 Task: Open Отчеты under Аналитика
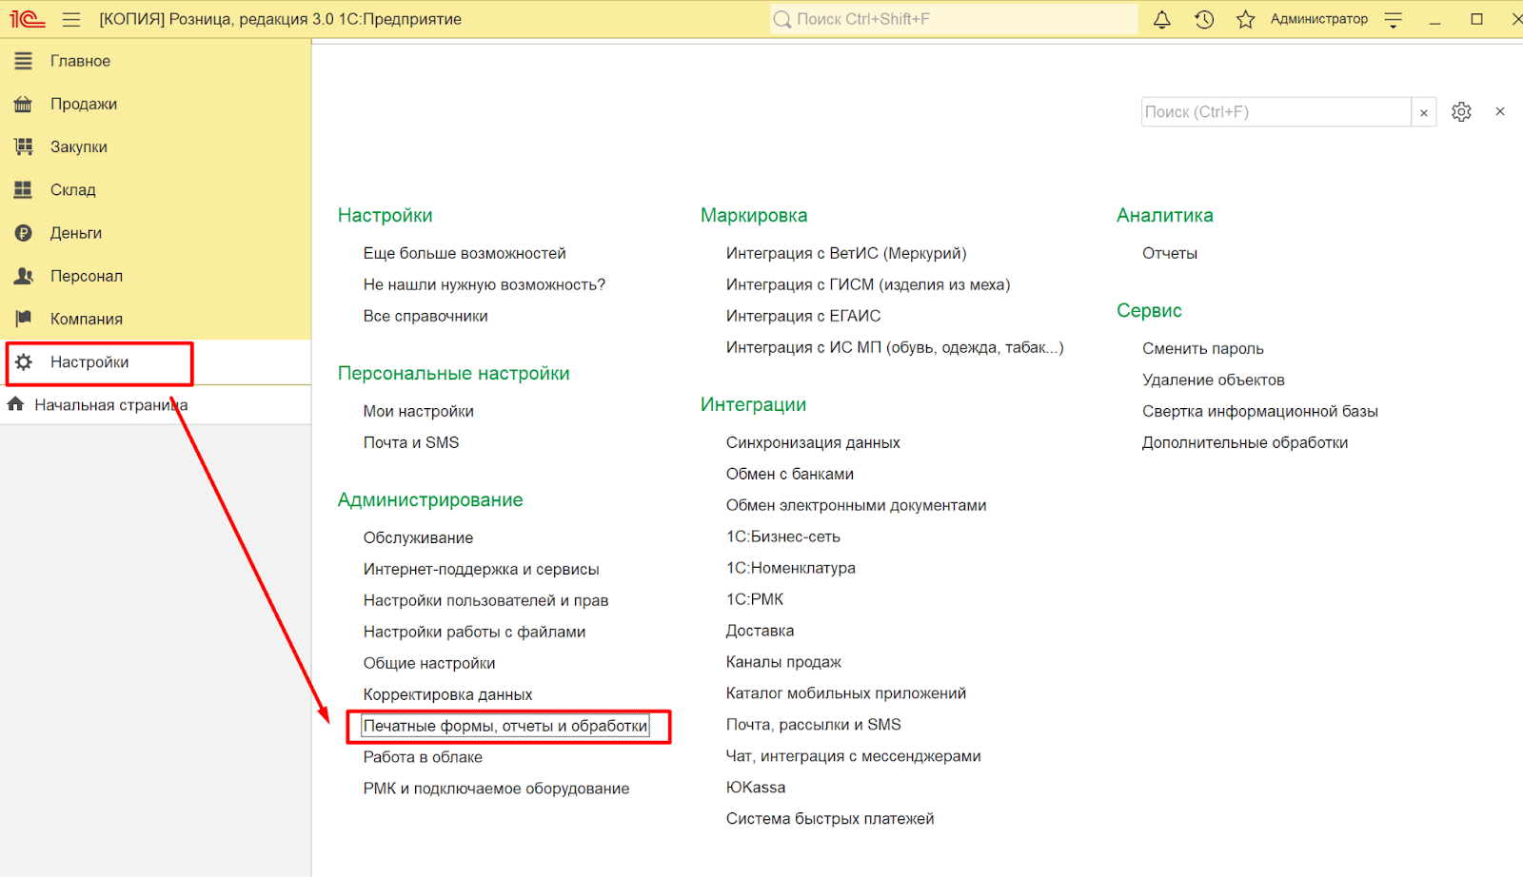pyautogui.click(x=1170, y=253)
